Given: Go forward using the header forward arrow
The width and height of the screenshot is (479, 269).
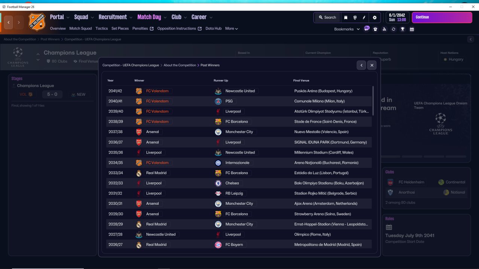Looking at the screenshot, I should pos(19,22).
